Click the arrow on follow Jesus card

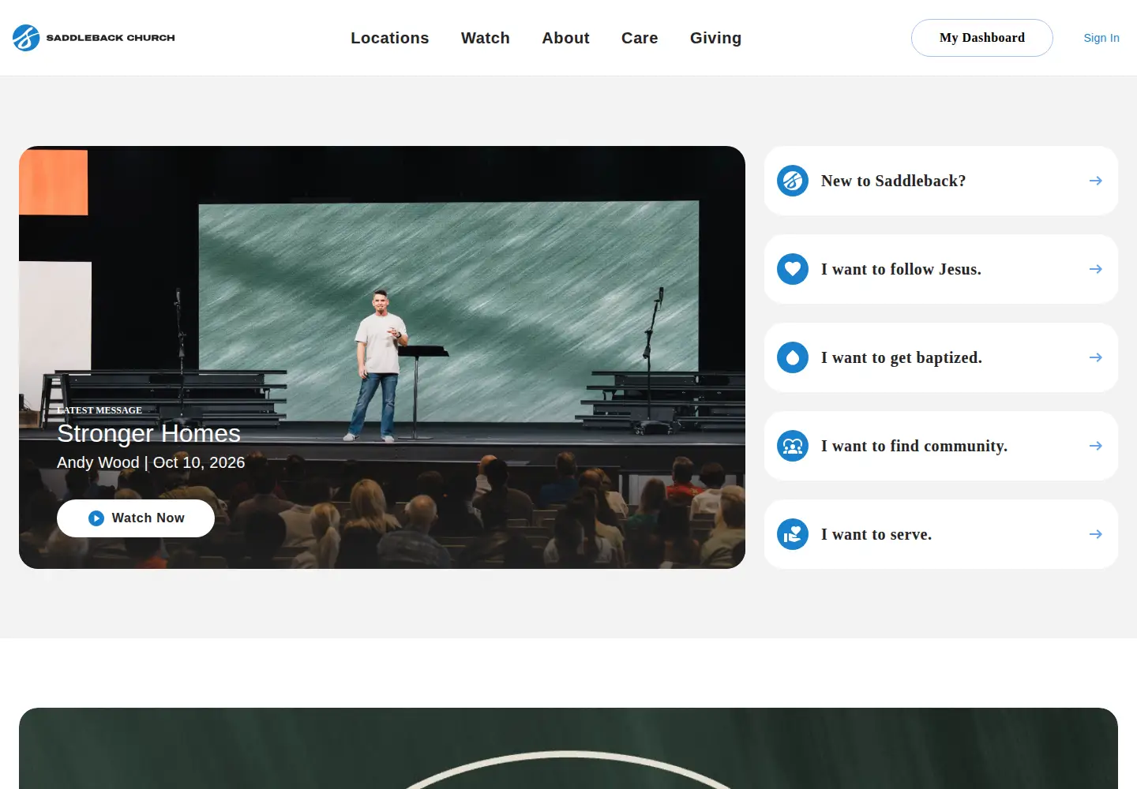coord(1096,269)
